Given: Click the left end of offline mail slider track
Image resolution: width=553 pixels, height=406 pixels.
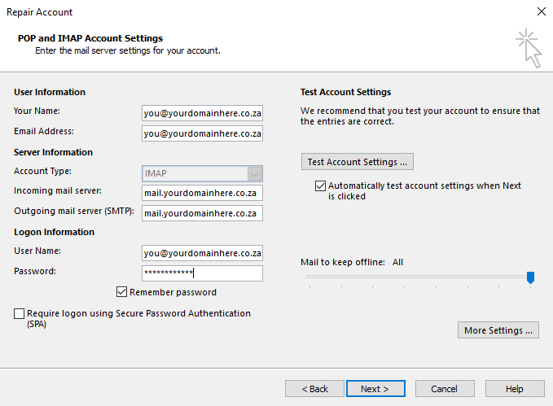Looking at the screenshot, I should click(309, 277).
